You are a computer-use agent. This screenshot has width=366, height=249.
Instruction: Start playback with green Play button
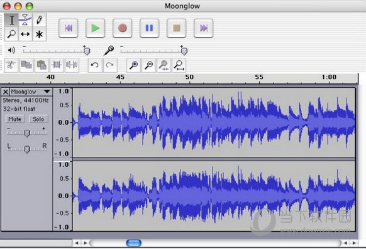click(95, 28)
